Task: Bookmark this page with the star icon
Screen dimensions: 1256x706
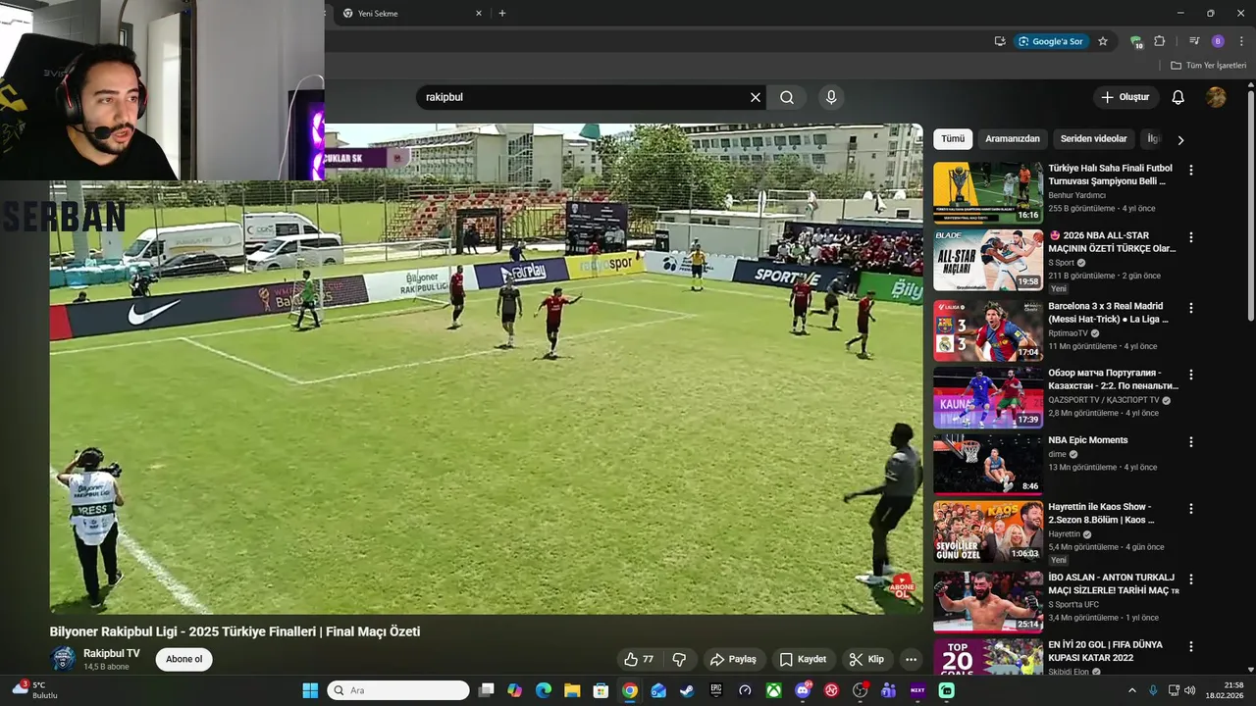Action: (x=1103, y=41)
